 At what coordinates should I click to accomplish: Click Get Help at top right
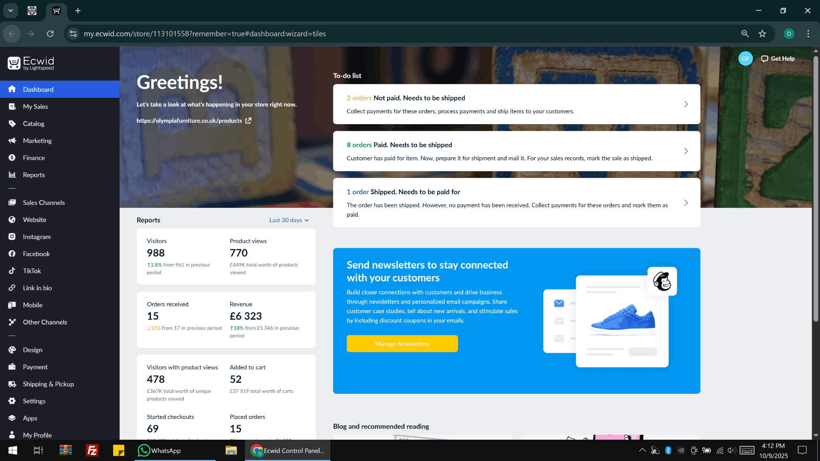(x=778, y=59)
